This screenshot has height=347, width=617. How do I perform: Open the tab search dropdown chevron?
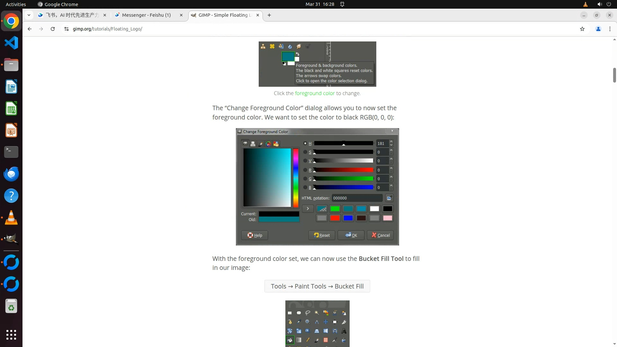click(29, 15)
